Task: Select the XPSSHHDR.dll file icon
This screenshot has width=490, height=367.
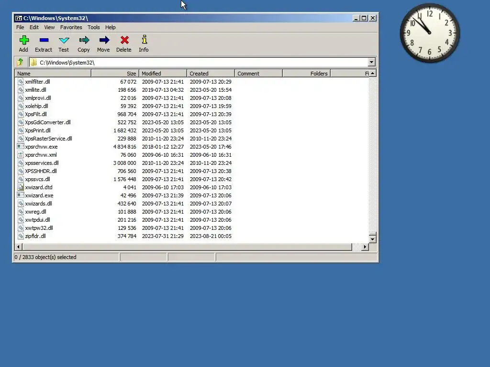Action: click(21, 171)
